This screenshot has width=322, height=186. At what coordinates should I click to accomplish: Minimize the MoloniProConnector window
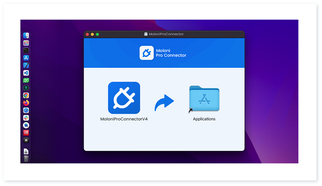(x=93, y=34)
